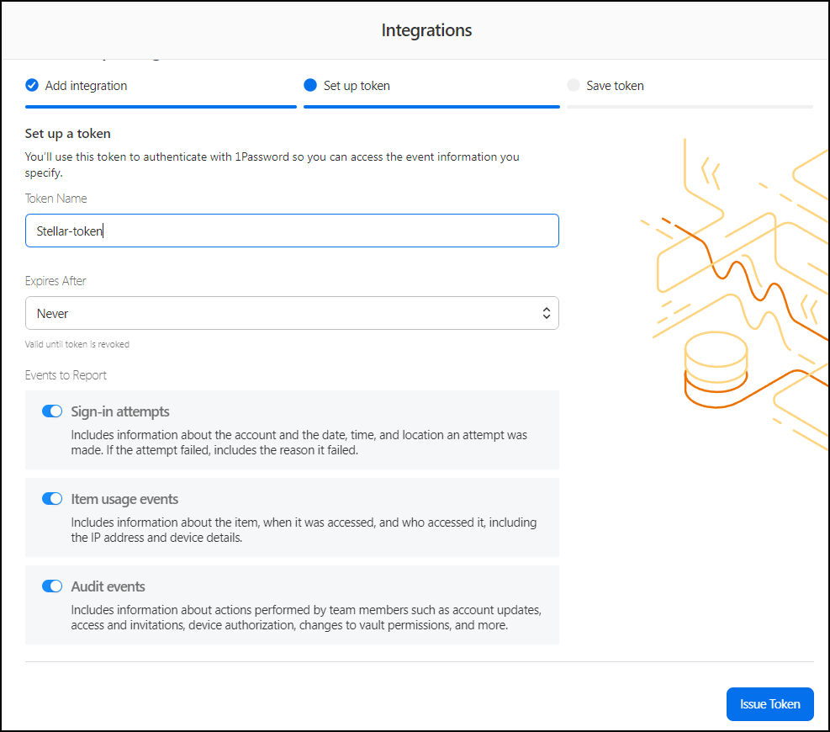This screenshot has height=732, width=830.
Task: Click the gray Save token step circle
Action: tap(574, 85)
